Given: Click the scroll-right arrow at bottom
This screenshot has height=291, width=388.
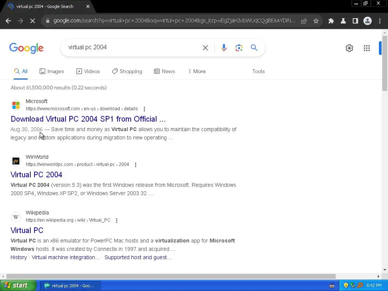Looking at the screenshot, I should 379,276.
